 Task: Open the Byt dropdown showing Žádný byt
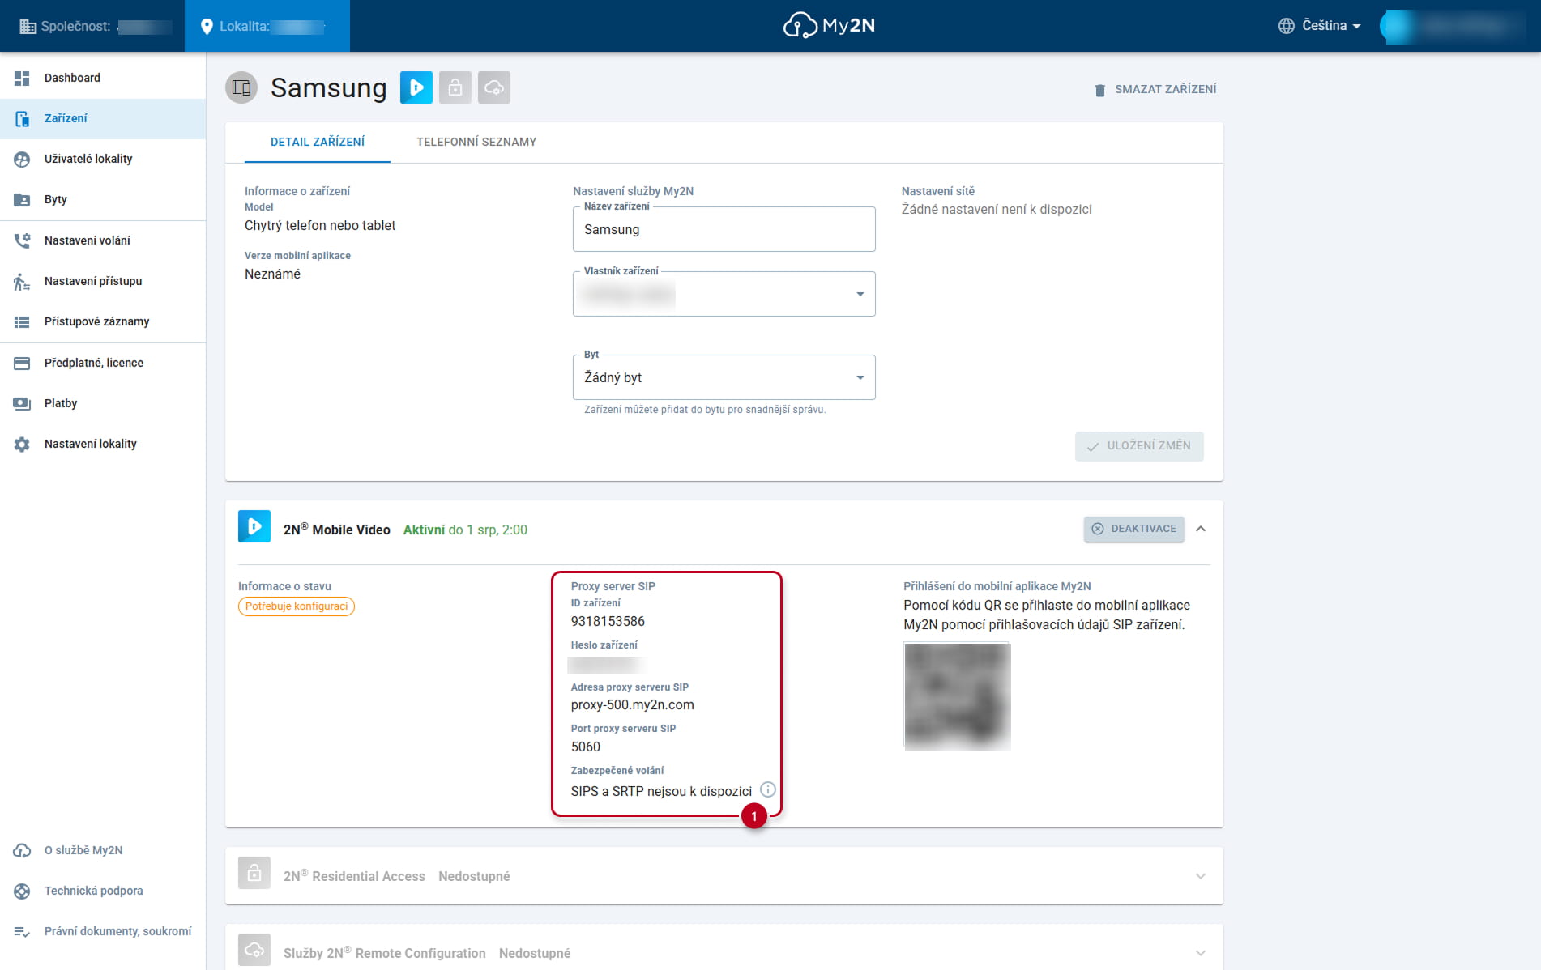coord(724,377)
